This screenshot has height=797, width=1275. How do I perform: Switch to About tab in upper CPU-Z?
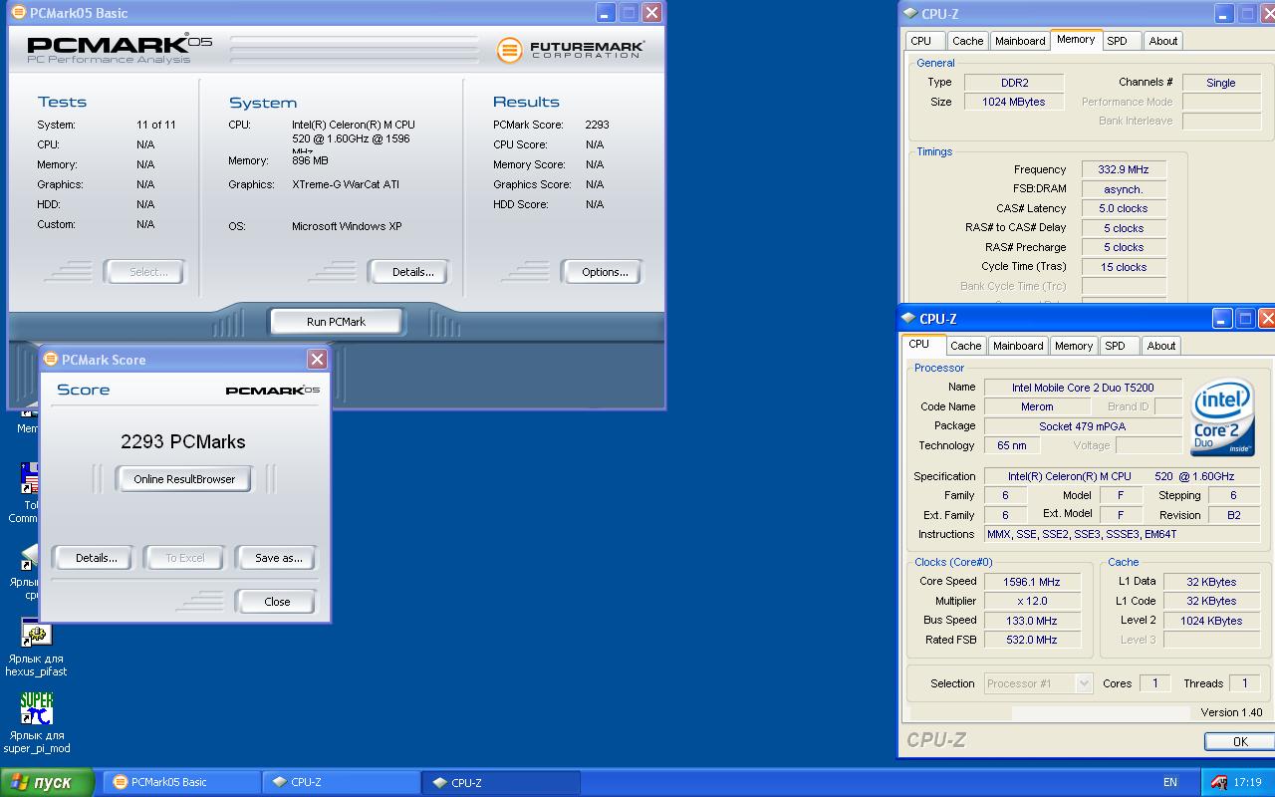click(1163, 41)
